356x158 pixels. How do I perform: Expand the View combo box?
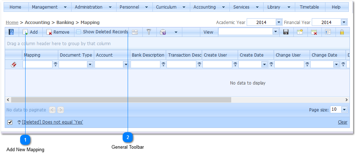275,32
